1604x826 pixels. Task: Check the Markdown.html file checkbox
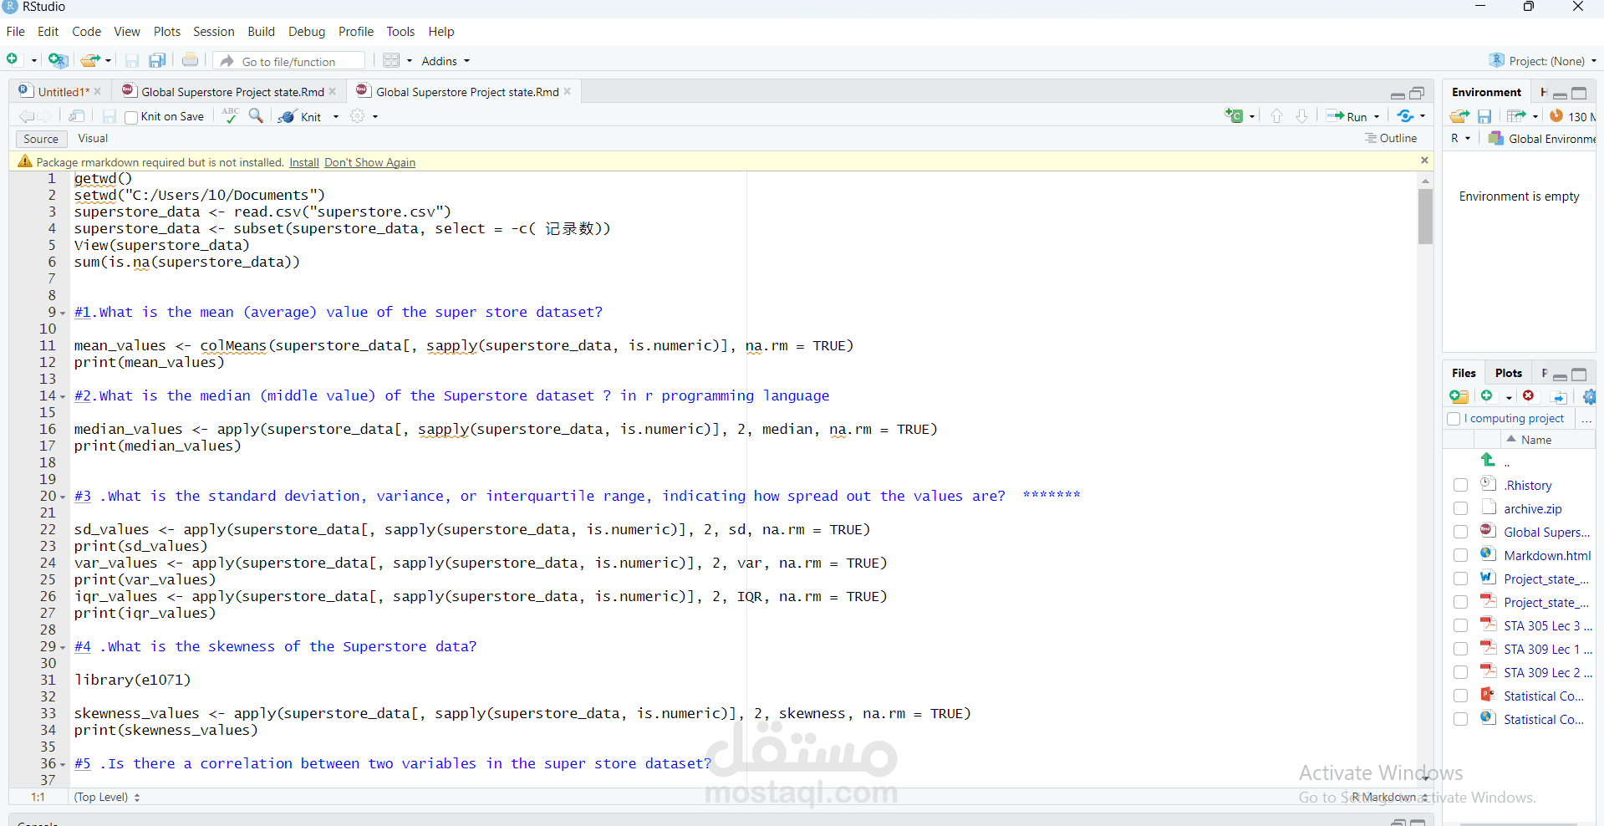[x=1460, y=556]
